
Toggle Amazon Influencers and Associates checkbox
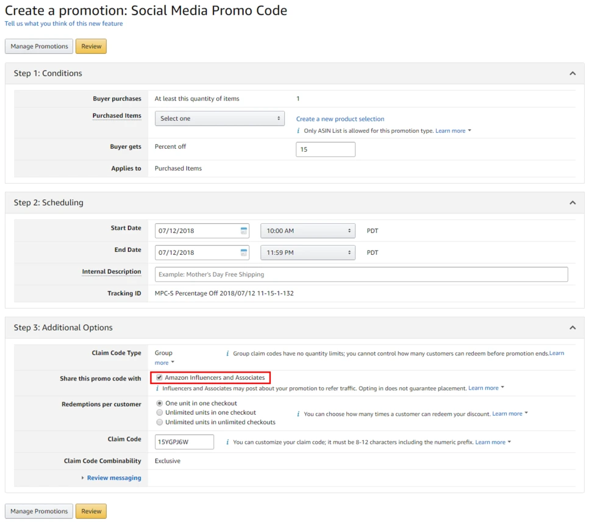pos(159,377)
